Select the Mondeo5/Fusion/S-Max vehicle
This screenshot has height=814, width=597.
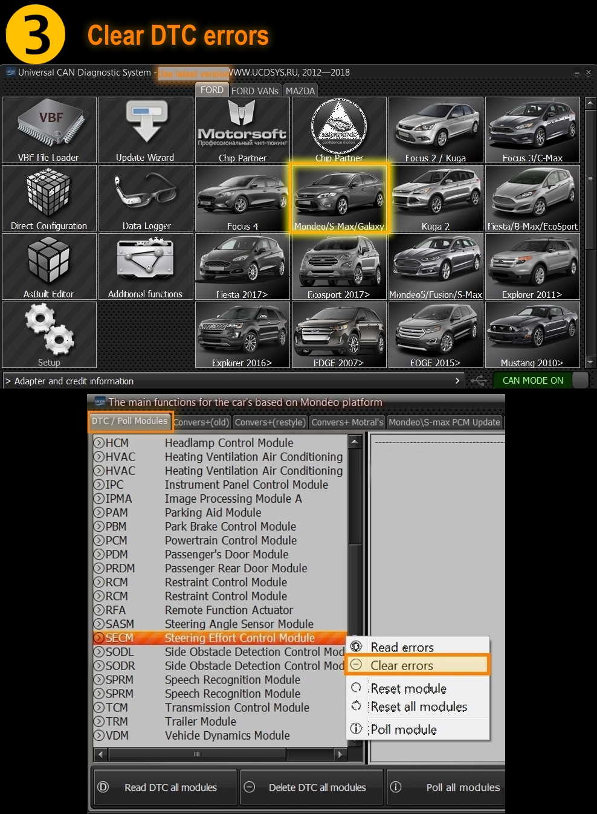pyautogui.click(x=436, y=266)
